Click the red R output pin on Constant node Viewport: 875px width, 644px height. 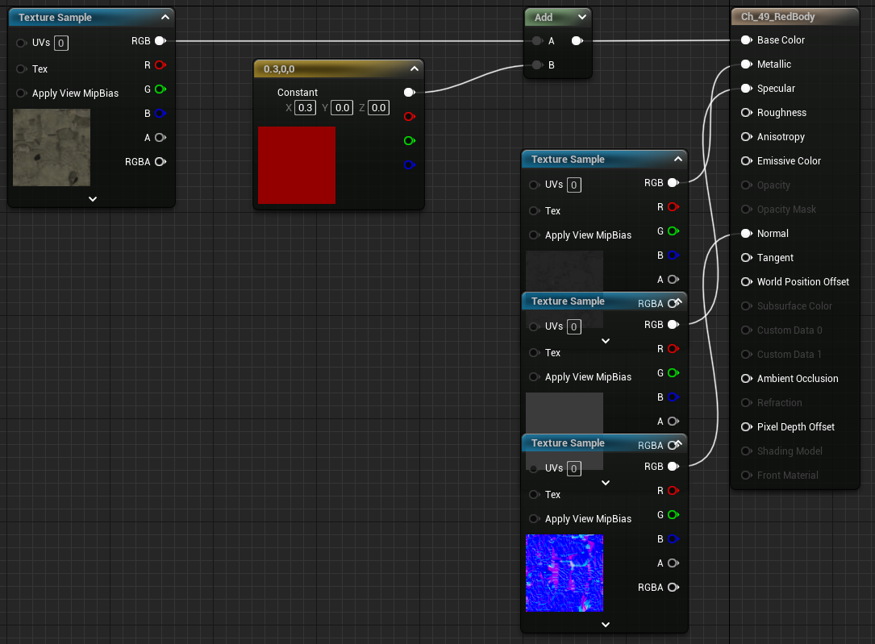pyautogui.click(x=409, y=117)
